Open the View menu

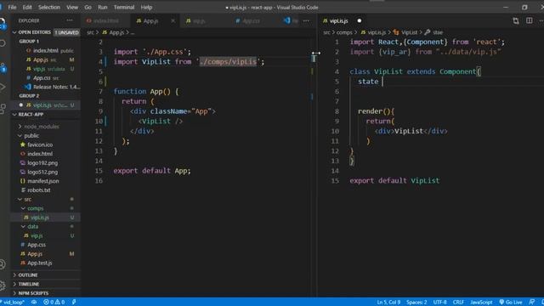coord(72,8)
